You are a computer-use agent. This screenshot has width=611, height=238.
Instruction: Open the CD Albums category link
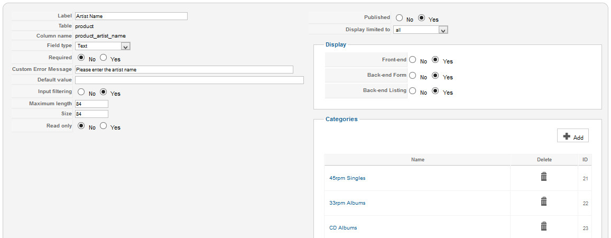pyautogui.click(x=343, y=228)
